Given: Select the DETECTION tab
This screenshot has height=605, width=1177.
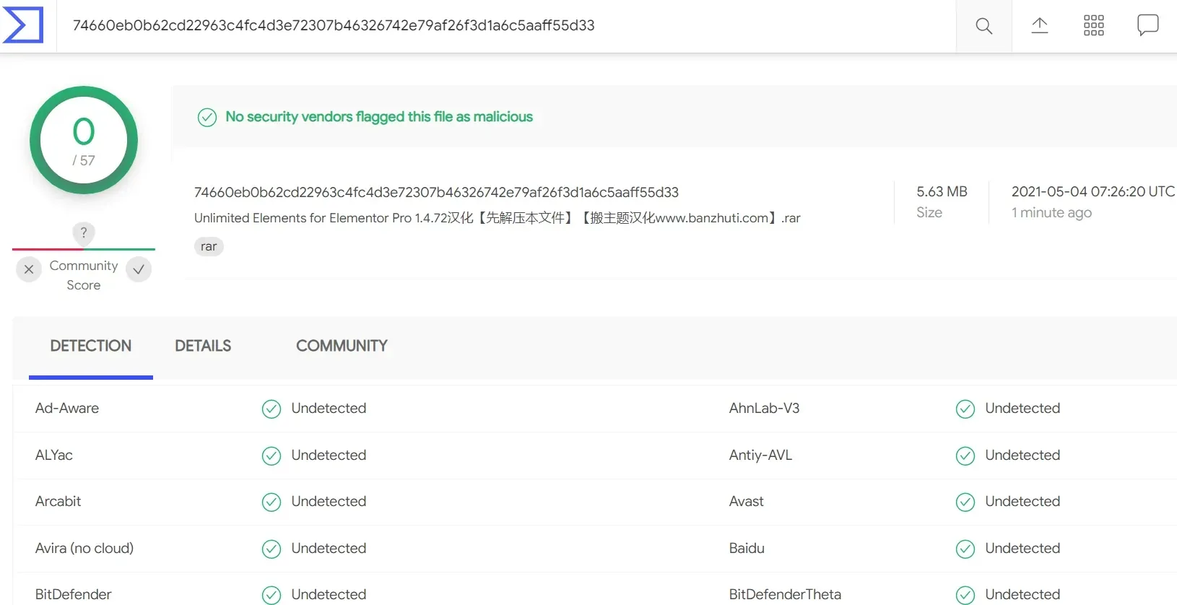Looking at the screenshot, I should 91,346.
